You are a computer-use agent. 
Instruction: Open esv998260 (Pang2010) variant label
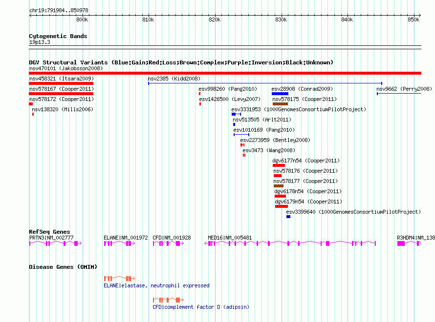pyautogui.click(x=228, y=89)
